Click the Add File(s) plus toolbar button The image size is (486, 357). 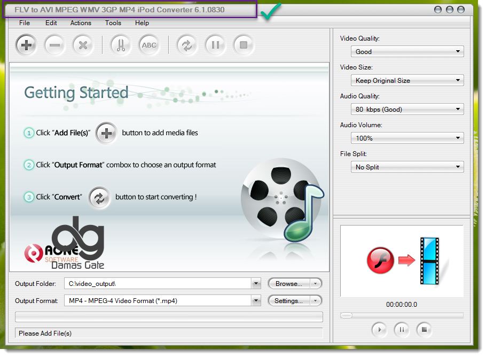[26, 45]
